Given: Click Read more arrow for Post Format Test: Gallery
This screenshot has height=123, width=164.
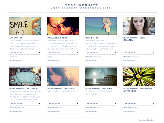Looking at the screenshot, I should click(x=153, y=53).
